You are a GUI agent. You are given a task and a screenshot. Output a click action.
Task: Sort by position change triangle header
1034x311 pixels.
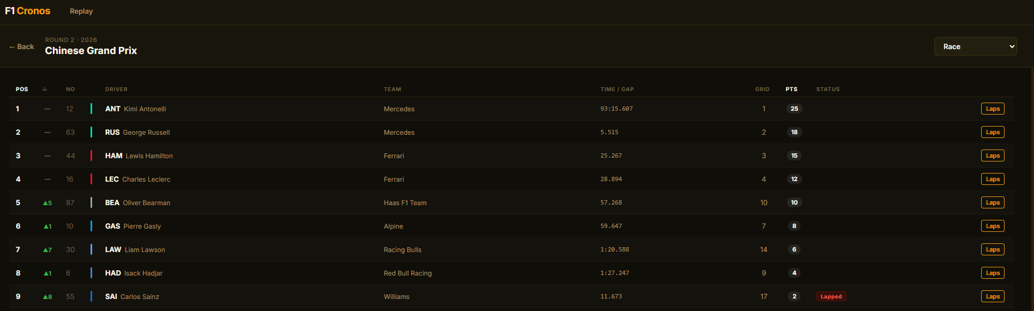[45, 89]
